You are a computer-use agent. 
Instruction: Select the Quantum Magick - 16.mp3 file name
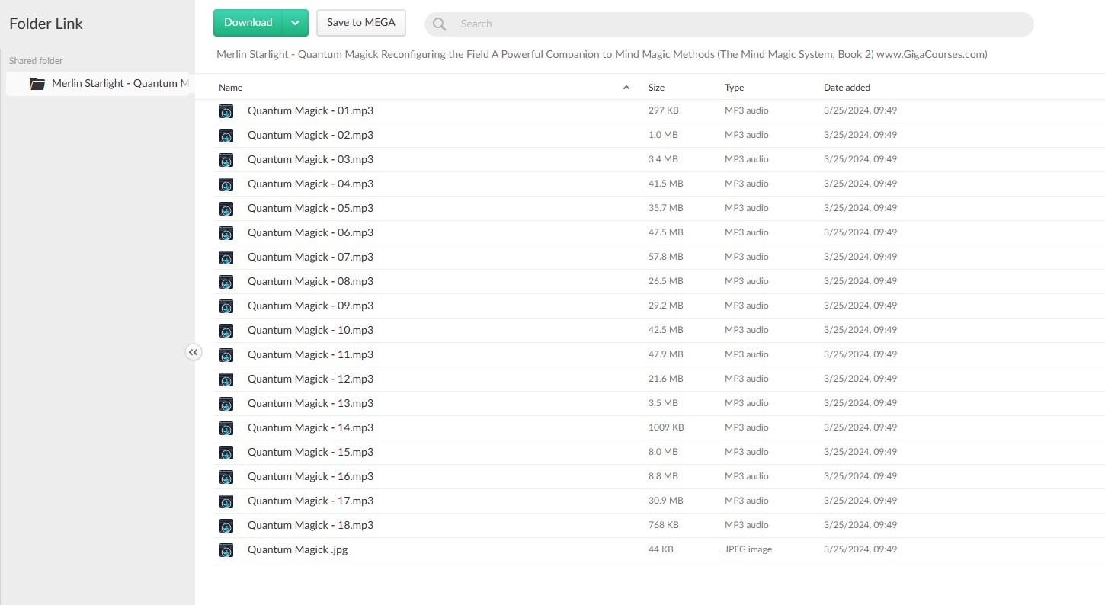[310, 476]
